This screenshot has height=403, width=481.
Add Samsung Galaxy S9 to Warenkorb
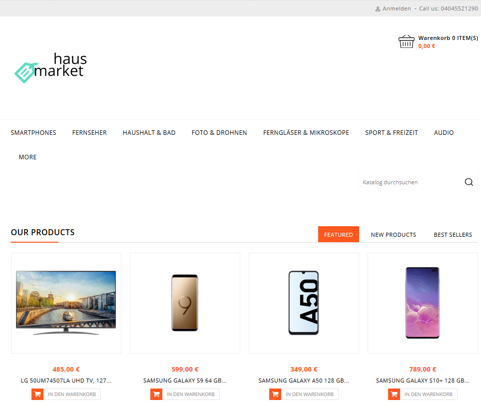point(190,394)
